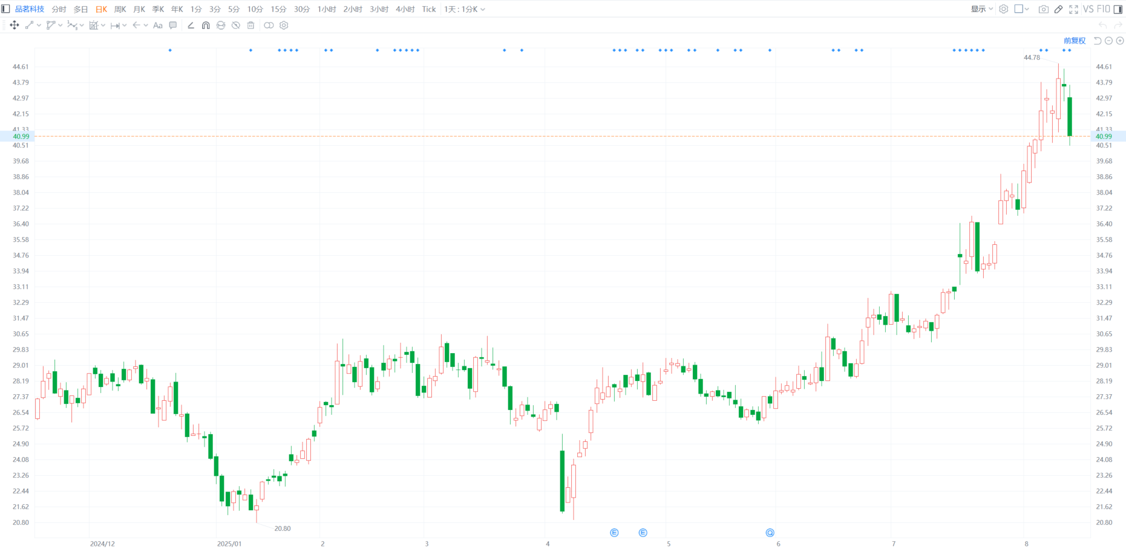The width and height of the screenshot is (1126, 552).
Task: Toggle hide all drawings eye icon
Action: [x=236, y=25]
